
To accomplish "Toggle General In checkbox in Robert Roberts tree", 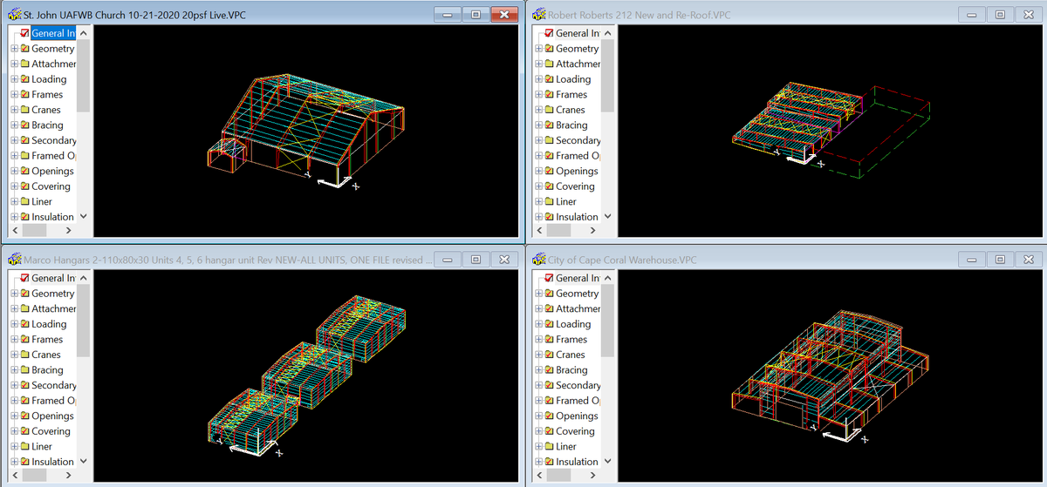I will tap(549, 33).
